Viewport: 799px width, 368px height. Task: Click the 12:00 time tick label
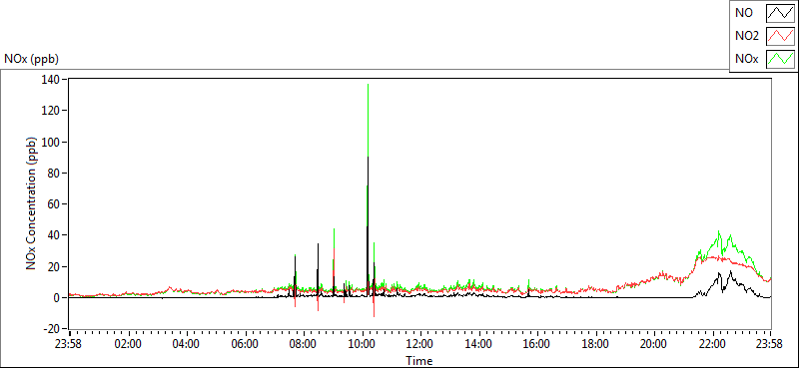pos(420,344)
